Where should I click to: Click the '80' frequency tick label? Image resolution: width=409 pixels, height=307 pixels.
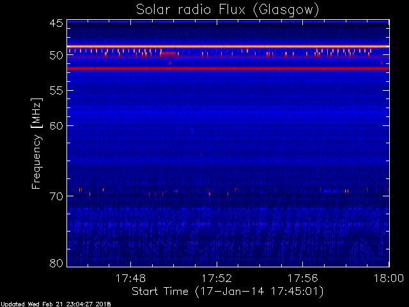pos(56,263)
